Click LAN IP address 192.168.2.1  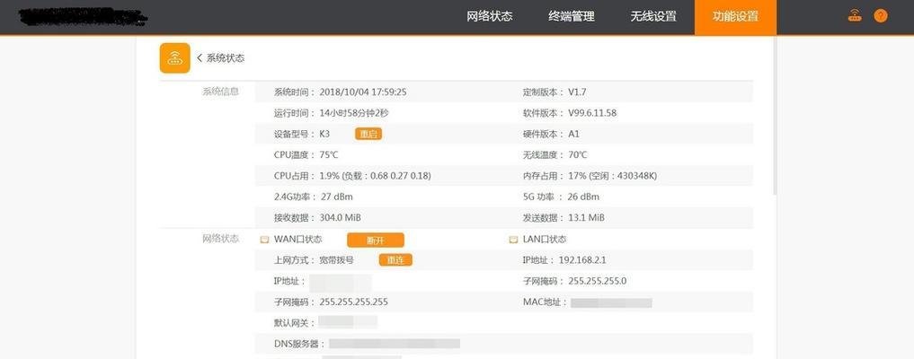pyautogui.click(x=582, y=260)
